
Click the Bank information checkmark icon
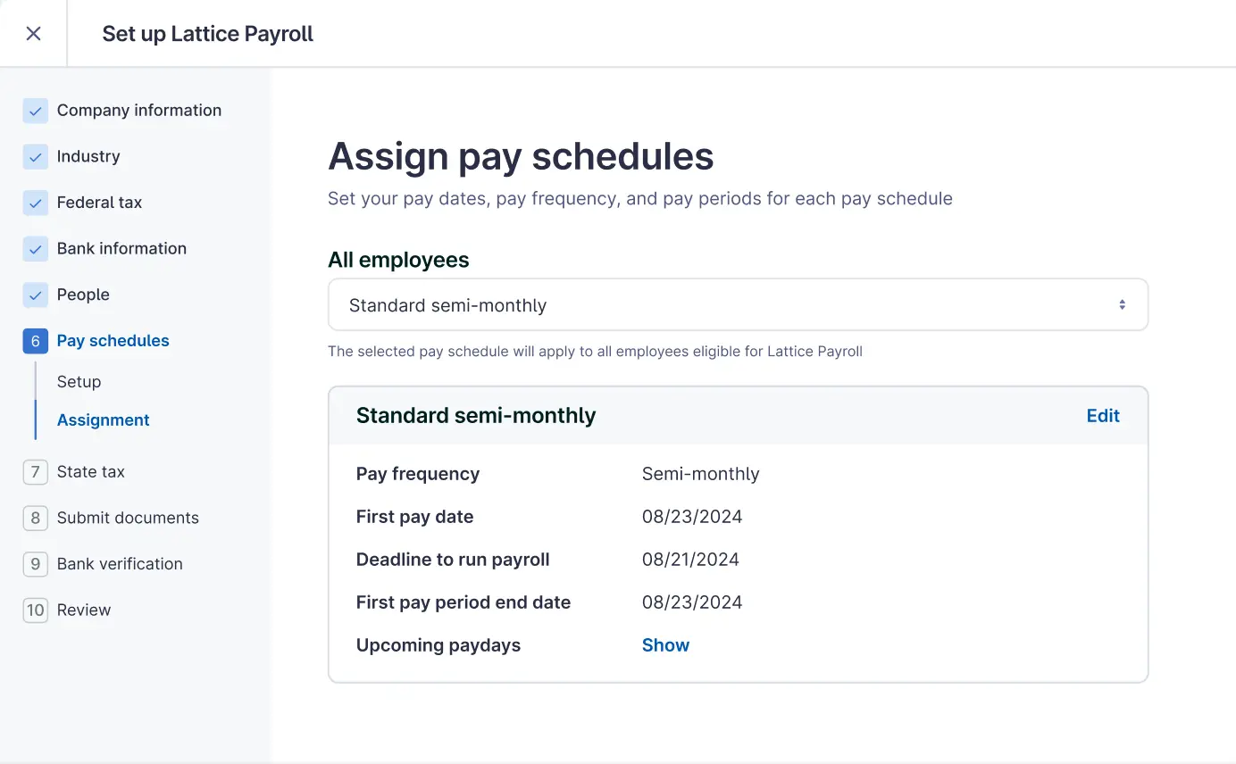coord(35,249)
